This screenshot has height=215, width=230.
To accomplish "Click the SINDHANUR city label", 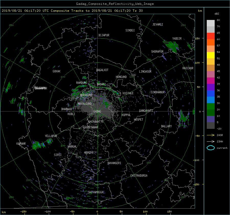I will point(157,92).
